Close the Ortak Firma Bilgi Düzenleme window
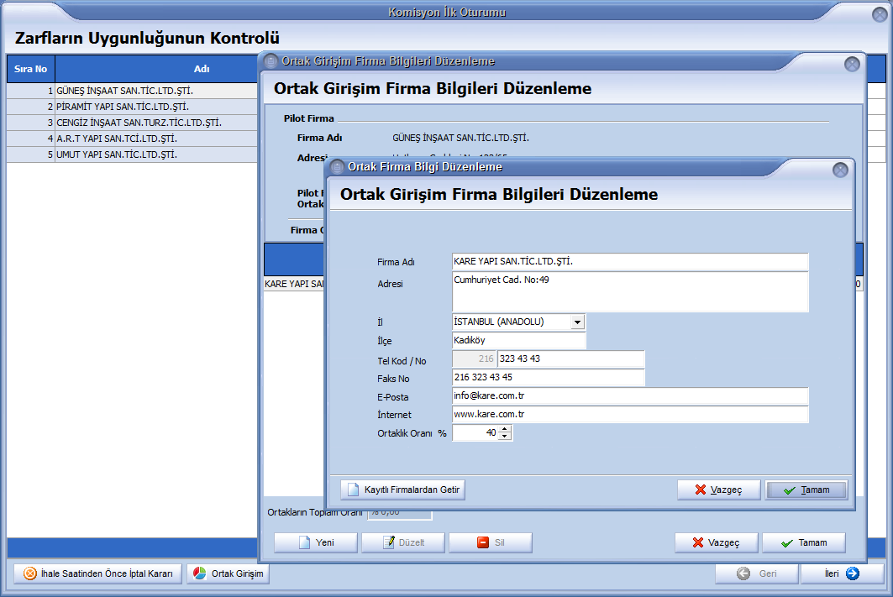The image size is (893, 597). coord(839,170)
